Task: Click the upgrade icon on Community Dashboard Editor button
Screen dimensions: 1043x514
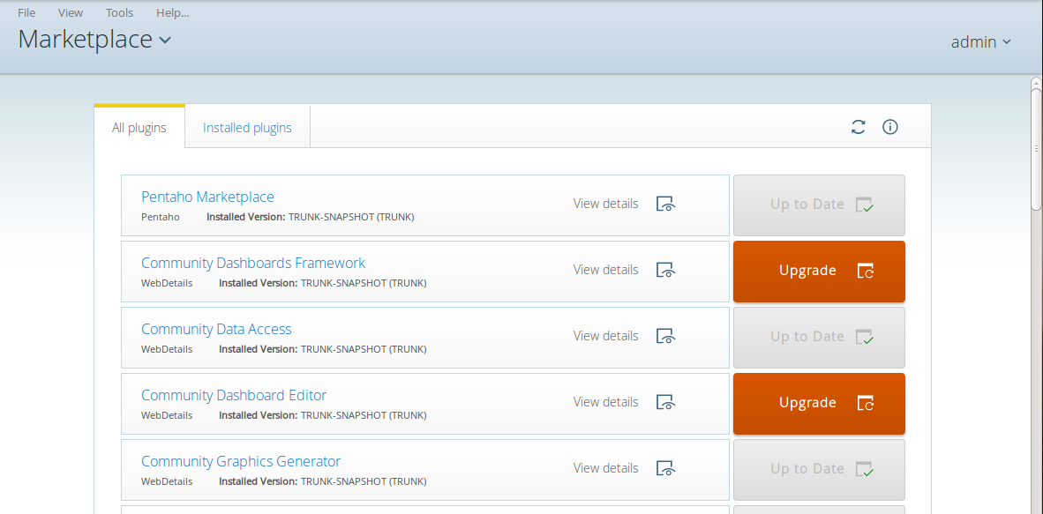Action: 866,403
